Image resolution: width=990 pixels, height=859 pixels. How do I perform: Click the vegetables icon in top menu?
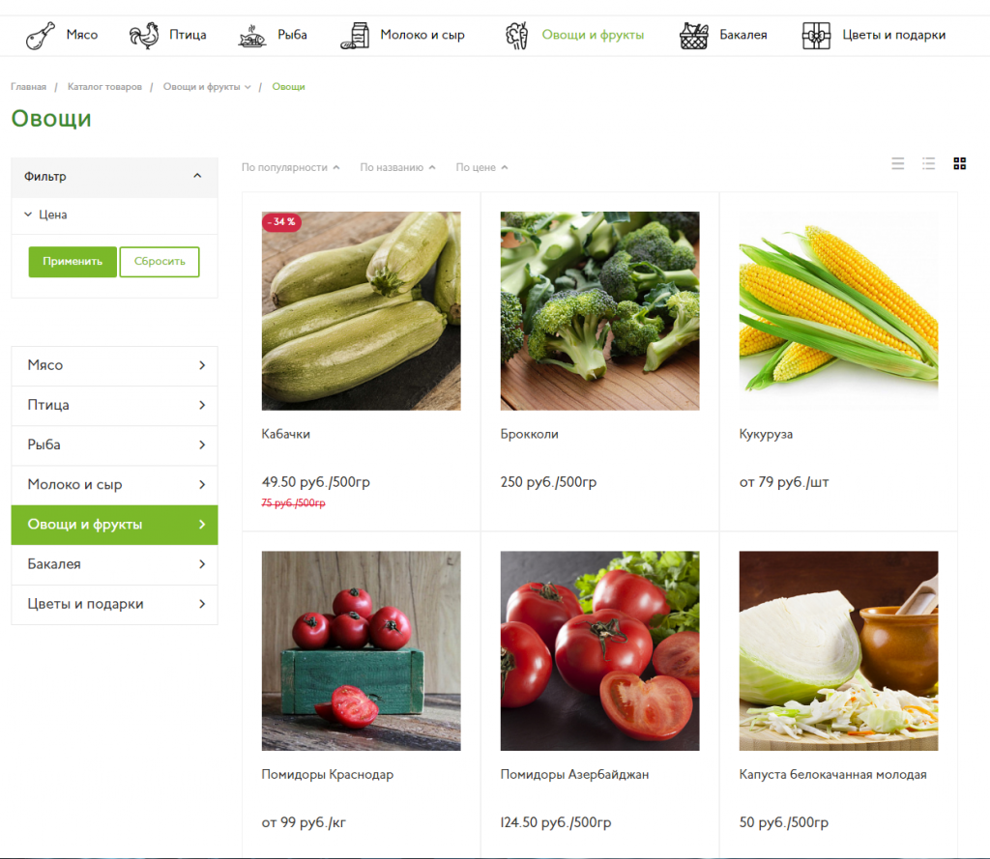coord(517,36)
